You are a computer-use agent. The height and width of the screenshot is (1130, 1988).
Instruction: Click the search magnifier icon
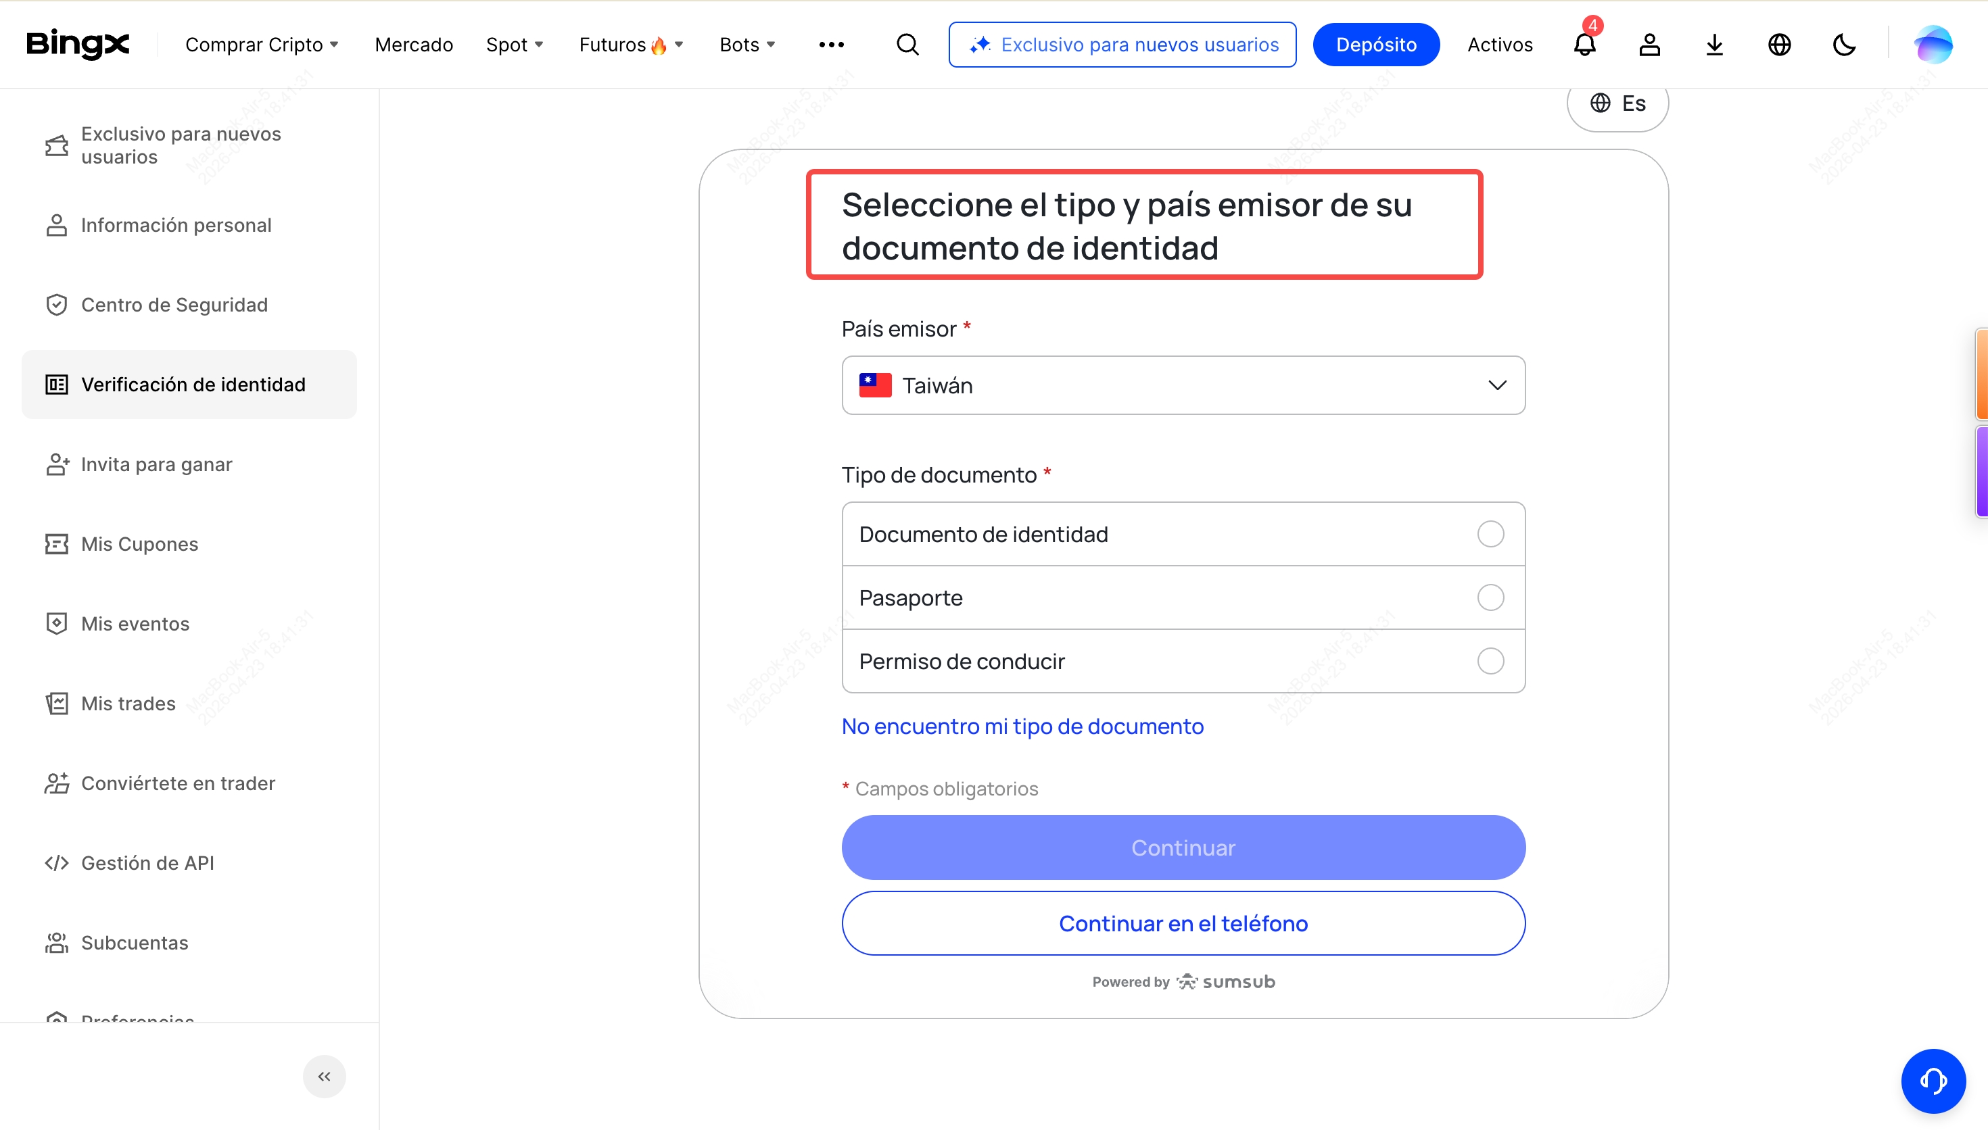pyautogui.click(x=907, y=45)
